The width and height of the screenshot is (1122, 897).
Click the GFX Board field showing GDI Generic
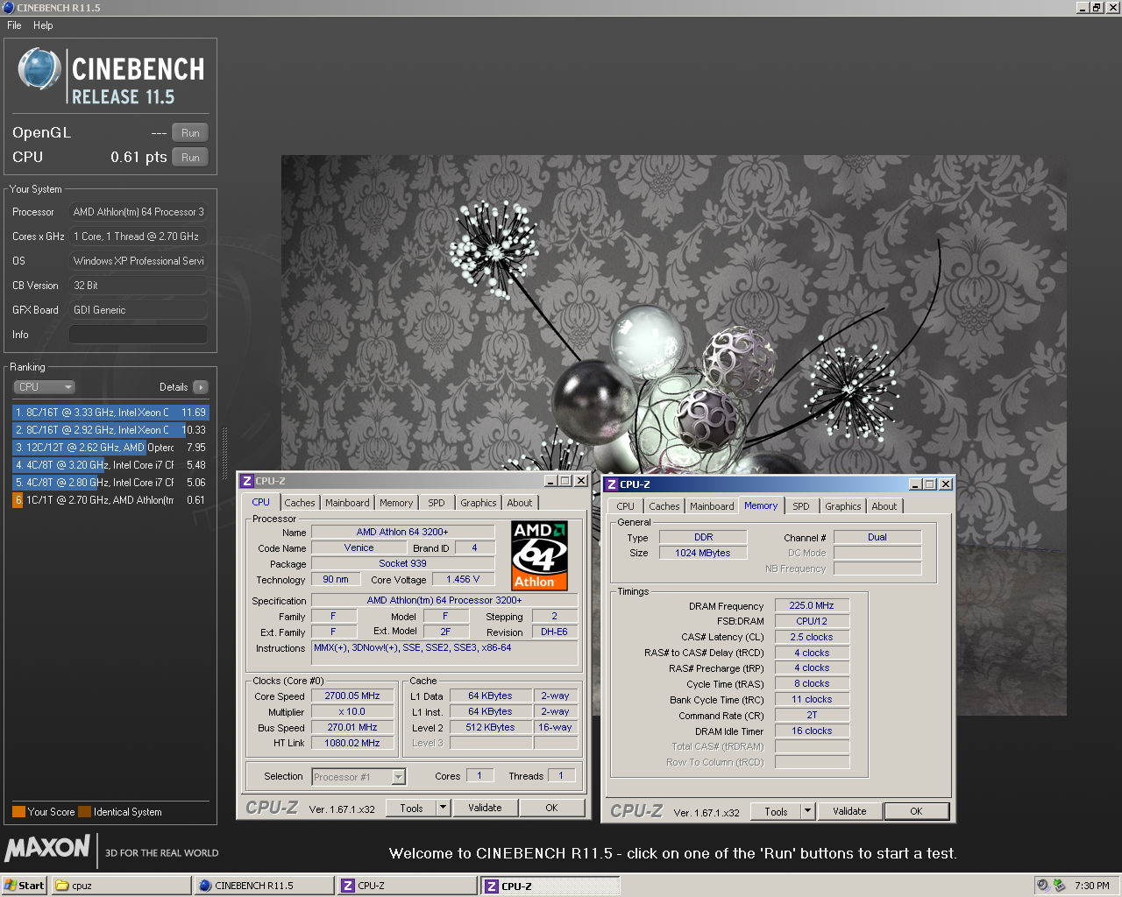[x=138, y=310]
